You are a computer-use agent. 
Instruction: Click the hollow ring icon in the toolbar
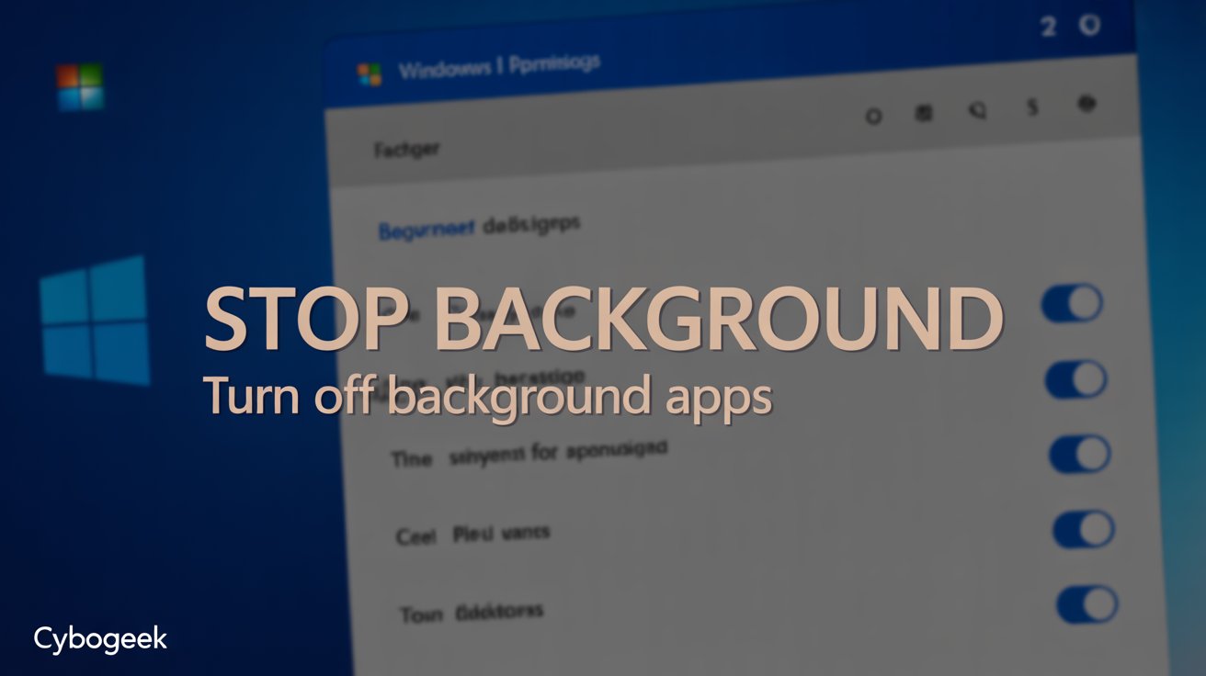pos(873,116)
